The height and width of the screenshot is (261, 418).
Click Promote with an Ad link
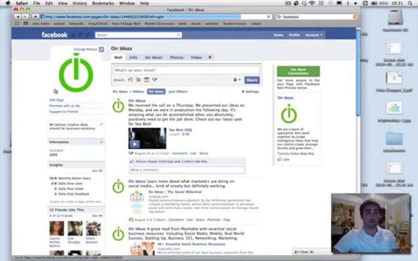point(65,106)
